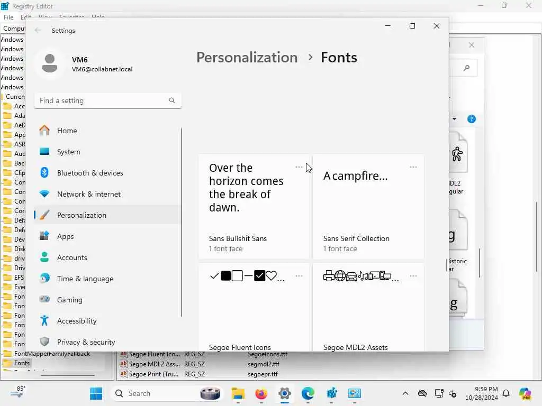The width and height of the screenshot is (542, 406).
Task: Select Segoe Fluent Ico... registry value
Action: tap(154, 354)
